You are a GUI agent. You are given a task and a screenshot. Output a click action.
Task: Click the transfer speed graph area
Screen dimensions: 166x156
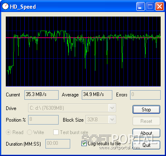tap(83, 51)
